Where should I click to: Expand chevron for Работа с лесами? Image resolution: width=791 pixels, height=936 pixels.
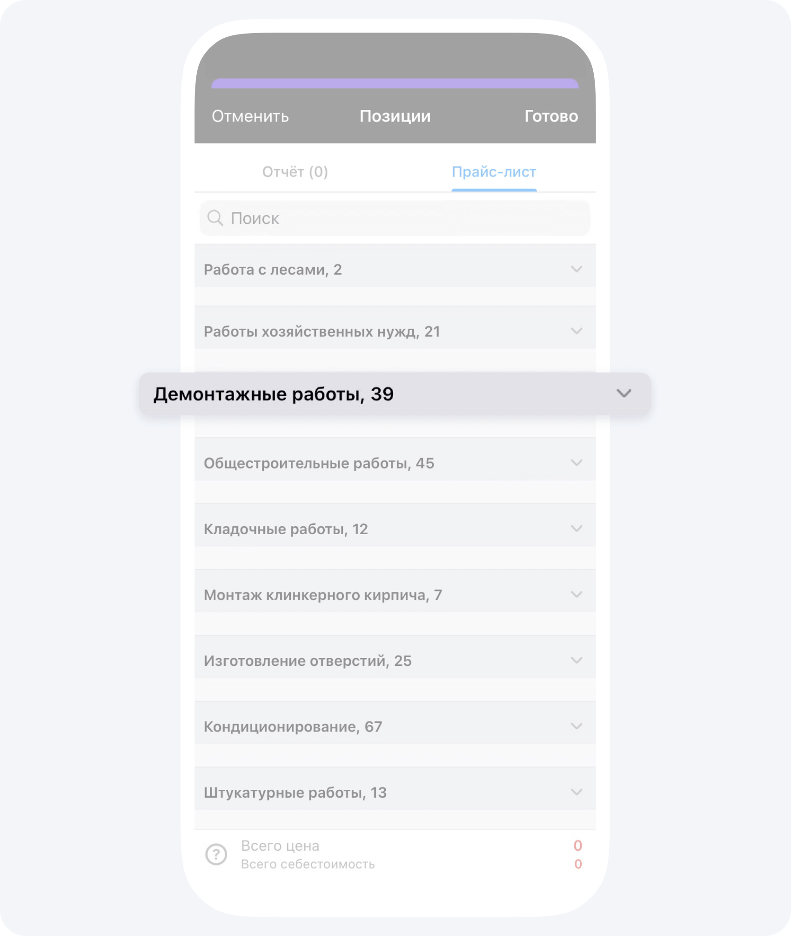[576, 269]
